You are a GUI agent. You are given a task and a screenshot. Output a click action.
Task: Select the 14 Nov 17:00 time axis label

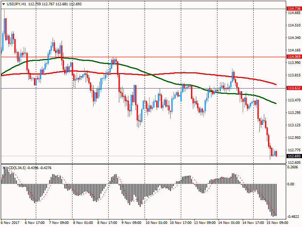[253, 223]
